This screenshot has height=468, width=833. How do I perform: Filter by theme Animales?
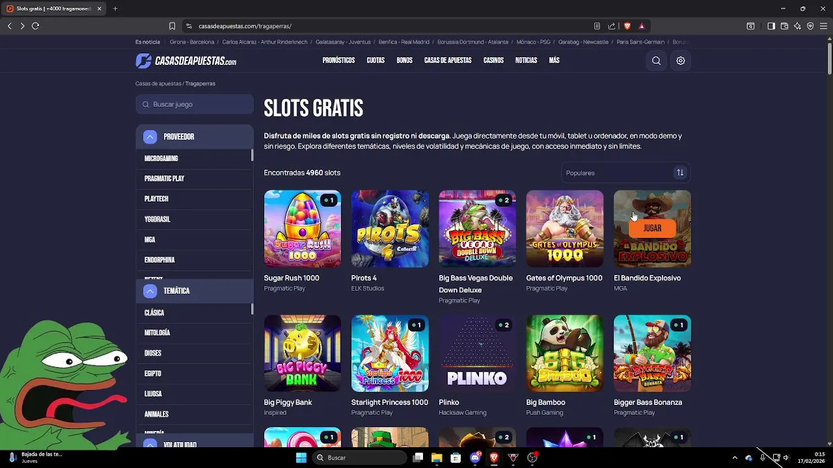[156, 414]
